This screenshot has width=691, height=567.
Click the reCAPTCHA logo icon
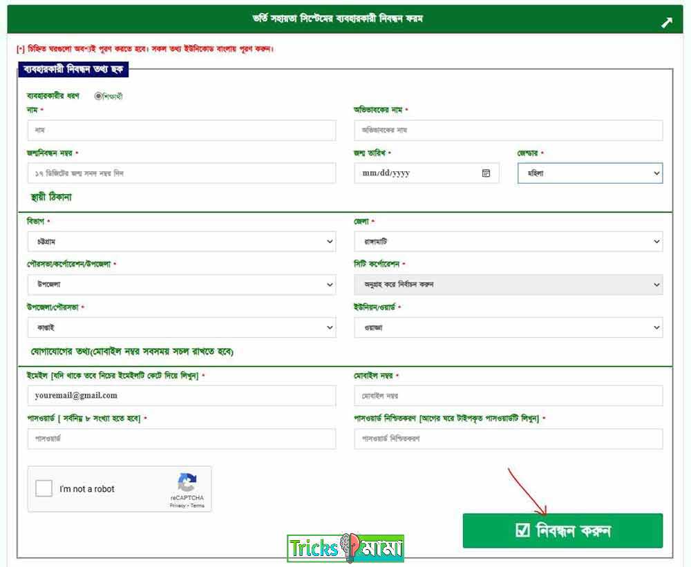[187, 483]
